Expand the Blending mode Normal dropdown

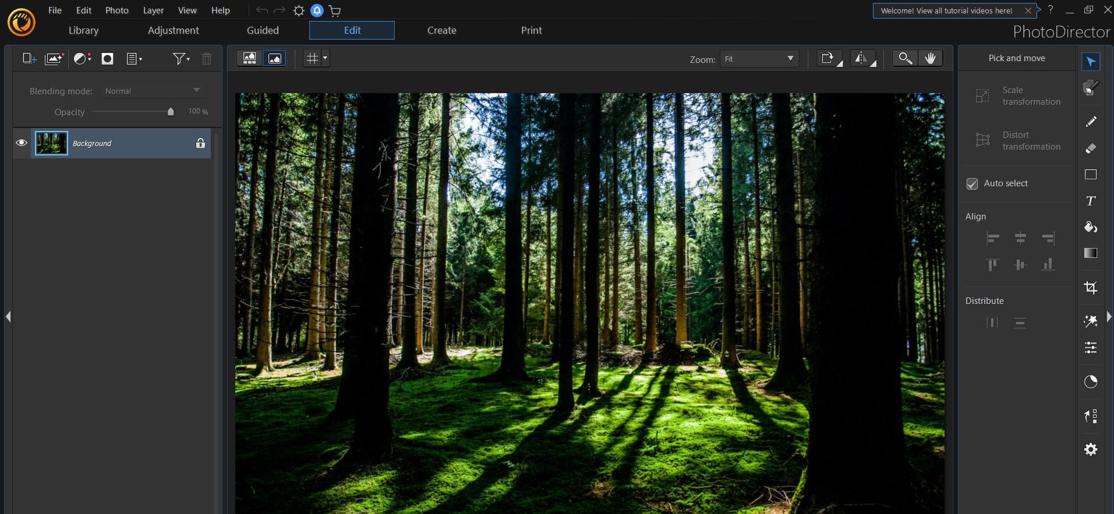153,91
